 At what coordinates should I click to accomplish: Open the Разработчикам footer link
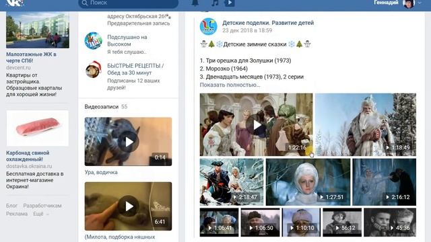click(x=42, y=206)
